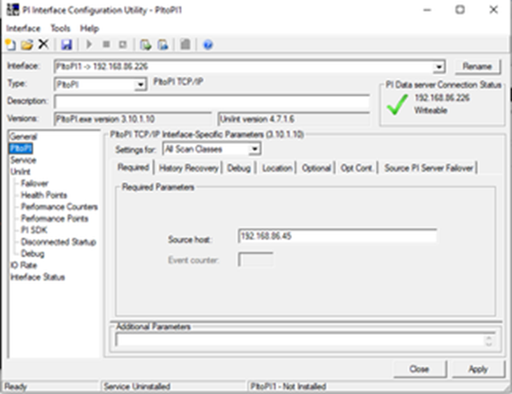Select UniInt in the left tree

(20, 171)
